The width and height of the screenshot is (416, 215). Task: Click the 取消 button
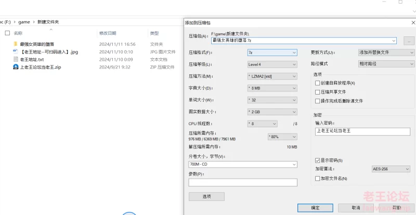pos(356,208)
